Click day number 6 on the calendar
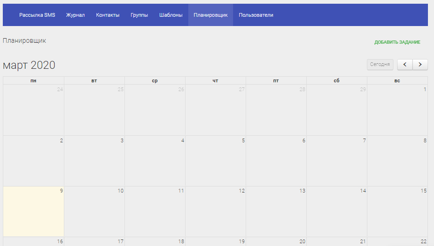 pyautogui.click(x=303, y=140)
